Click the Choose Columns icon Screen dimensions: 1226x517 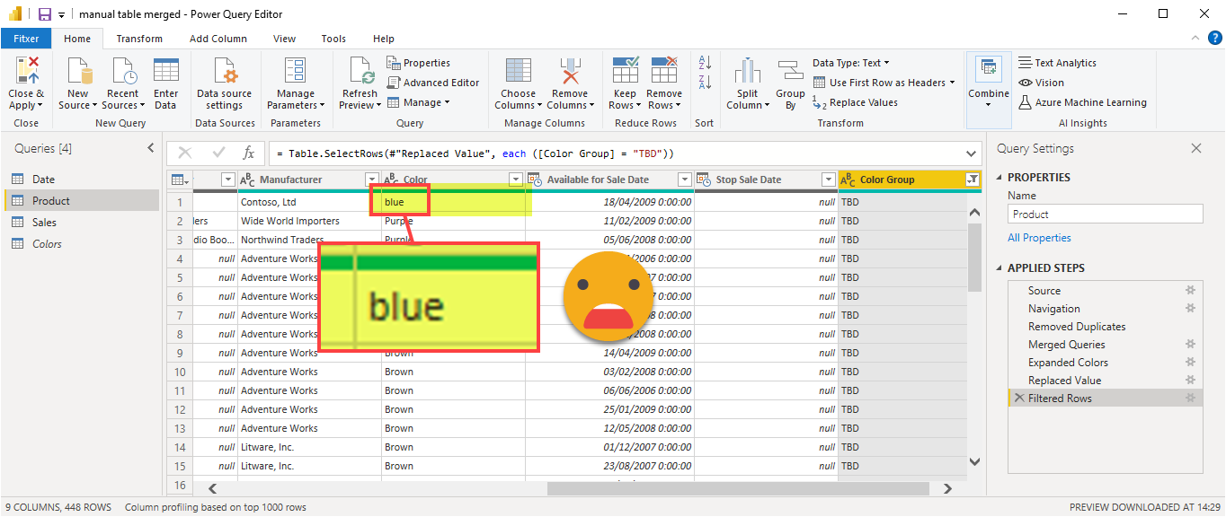(x=518, y=72)
